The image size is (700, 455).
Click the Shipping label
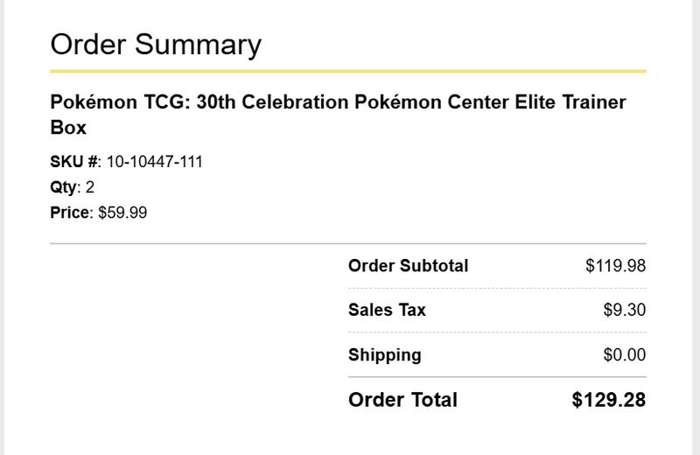coord(385,355)
